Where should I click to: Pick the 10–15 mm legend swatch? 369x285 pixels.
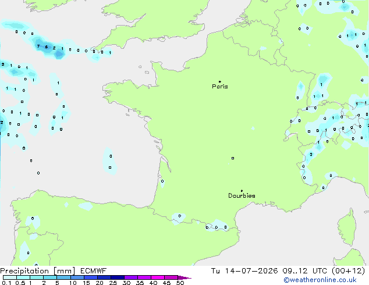77,277
